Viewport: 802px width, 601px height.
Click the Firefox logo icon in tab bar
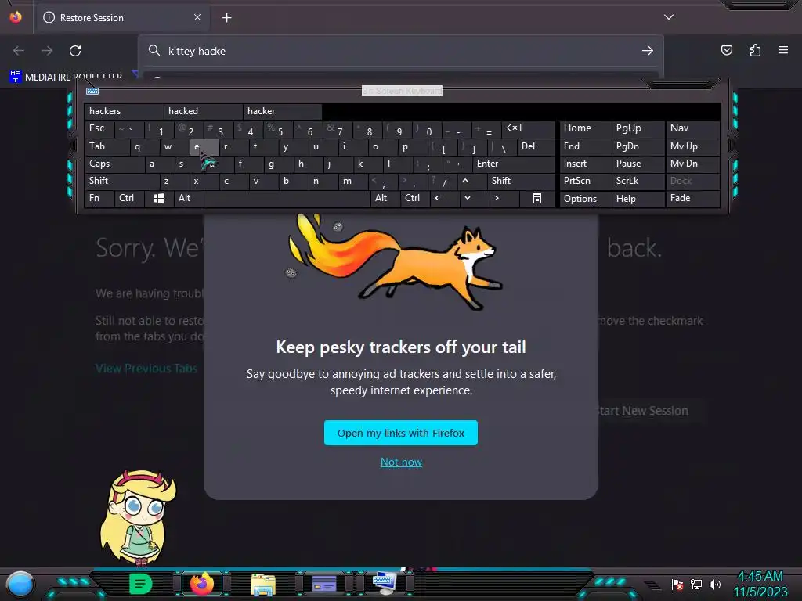[x=16, y=17]
